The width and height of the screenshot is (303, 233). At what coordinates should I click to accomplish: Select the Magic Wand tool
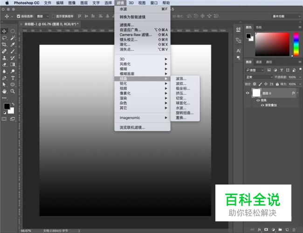coord(13,38)
